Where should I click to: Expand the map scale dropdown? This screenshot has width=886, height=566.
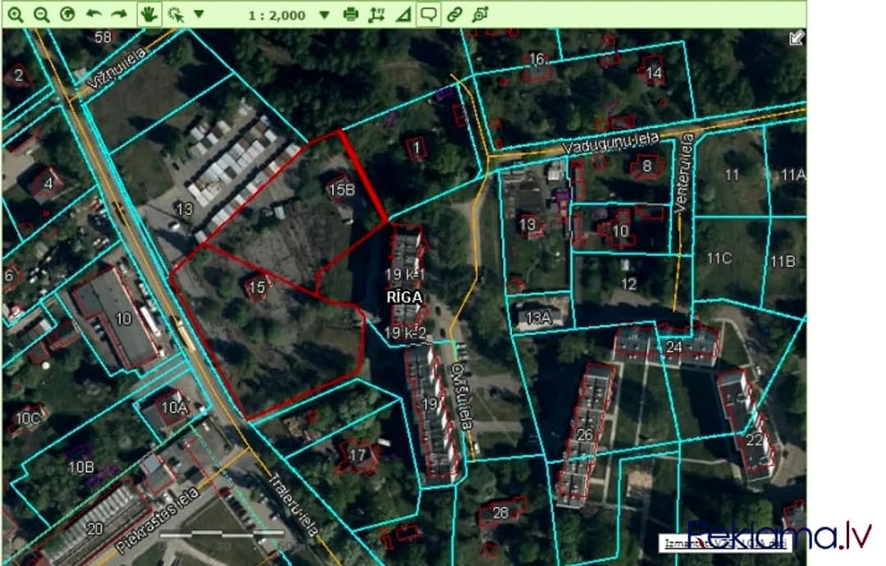pos(324,15)
